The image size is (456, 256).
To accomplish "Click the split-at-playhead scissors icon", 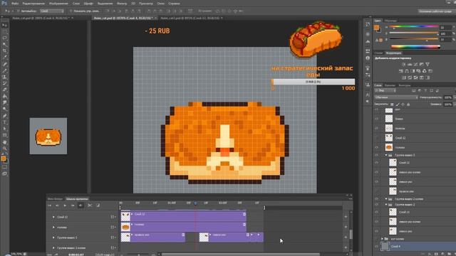I will pyautogui.click(x=90, y=206).
